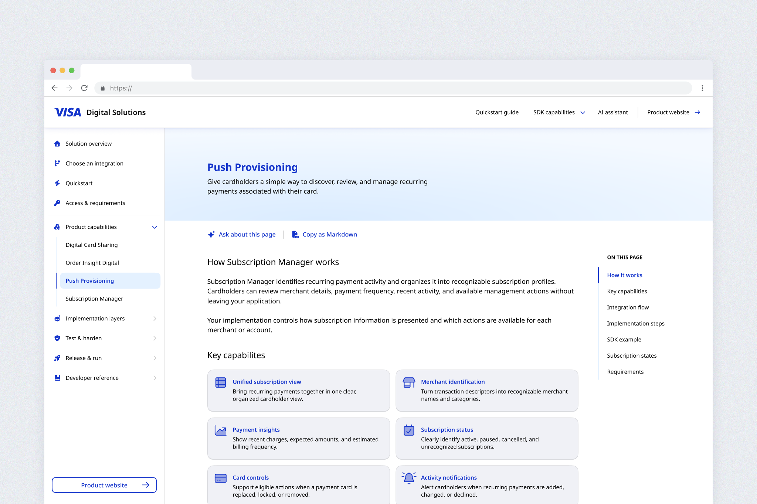Click the Product website link in the header
This screenshot has height=504, width=757.
(x=673, y=112)
